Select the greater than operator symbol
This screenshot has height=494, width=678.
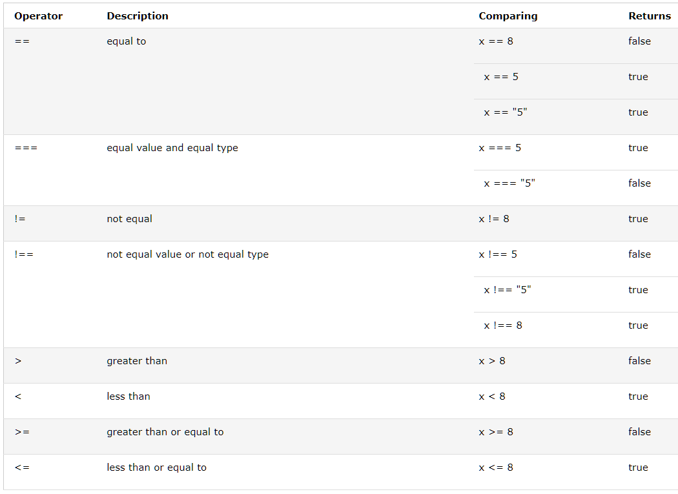pyautogui.click(x=17, y=361)
